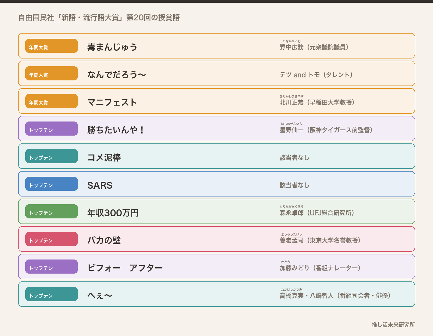
Task: Select the phrase なんでだろう〜
Action: click(x=117, y=75)
